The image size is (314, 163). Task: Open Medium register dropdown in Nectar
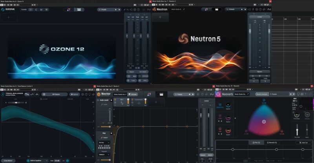[104, 155]
